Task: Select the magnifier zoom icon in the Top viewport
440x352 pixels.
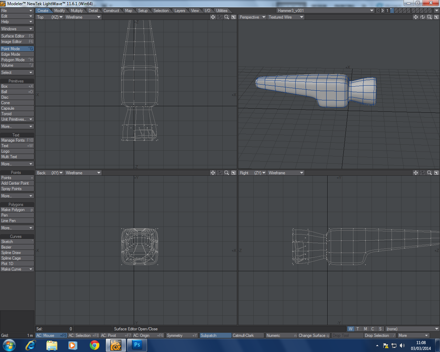Action: coord(227,17)
